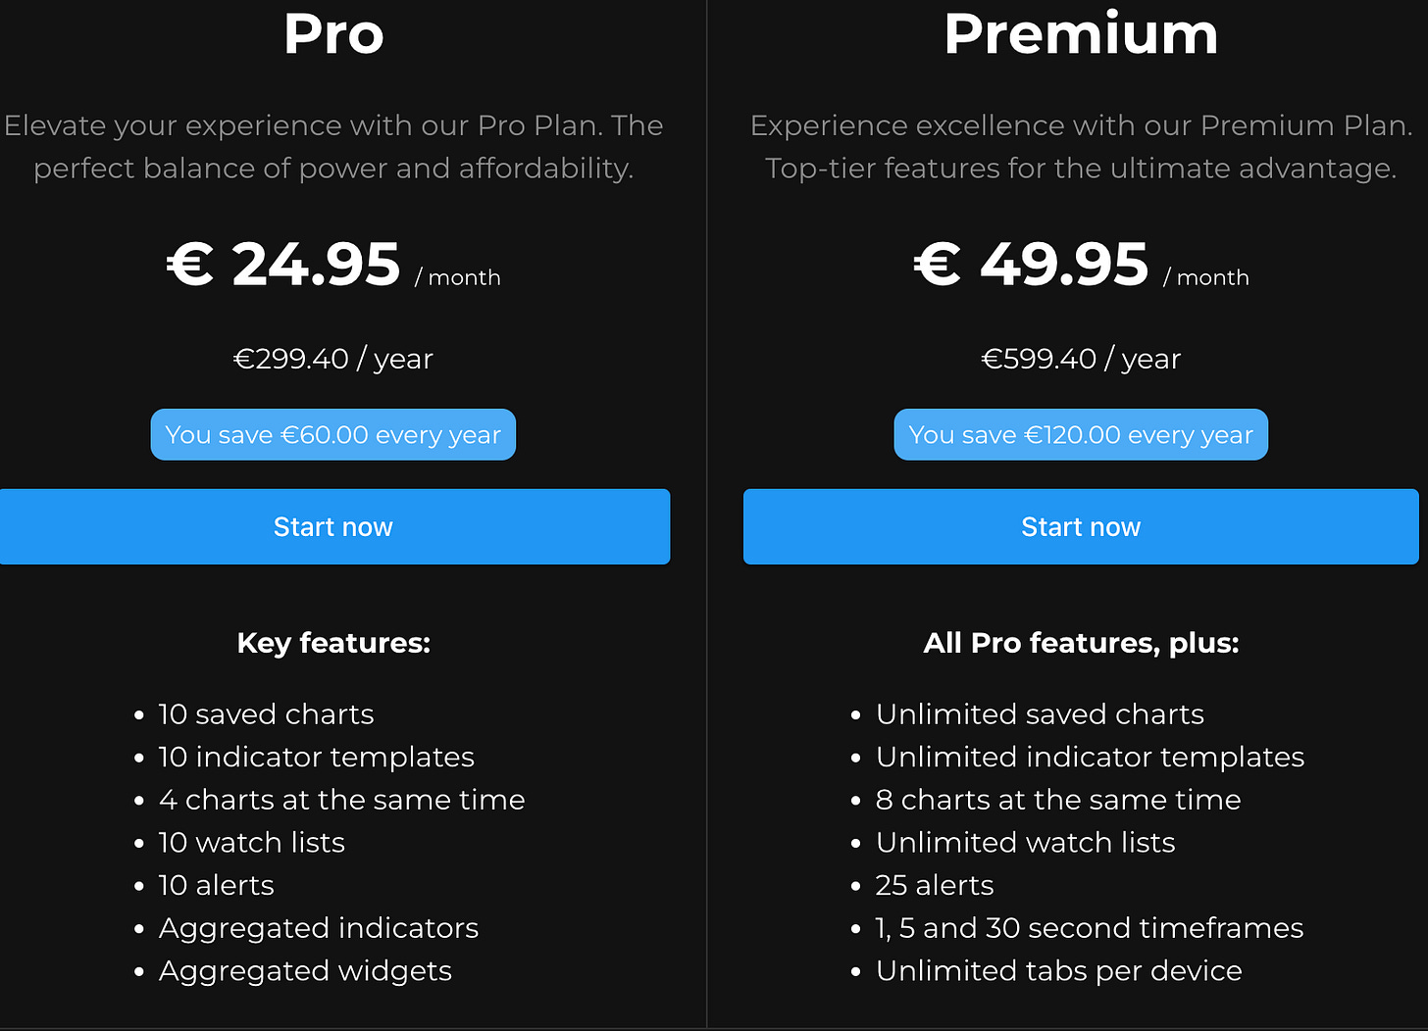The image size is (1428, 1031).
Task: Click the '10 saved charts' feature item
Action: coord(266,714)
